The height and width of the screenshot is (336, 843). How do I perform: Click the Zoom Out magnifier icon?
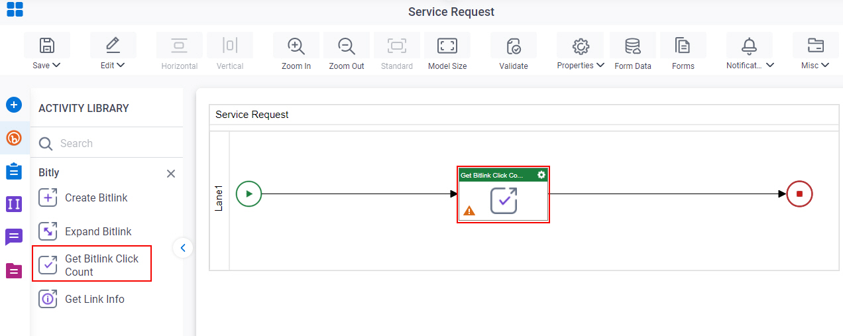[x=347, y=46]
